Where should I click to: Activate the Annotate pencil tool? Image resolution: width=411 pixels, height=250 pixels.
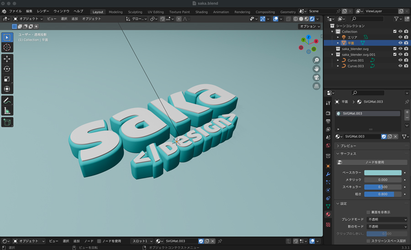coord(7,101)
